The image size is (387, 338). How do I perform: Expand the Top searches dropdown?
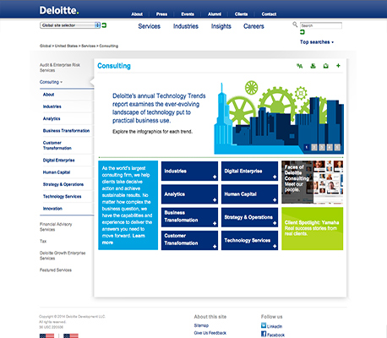(317, 42)
